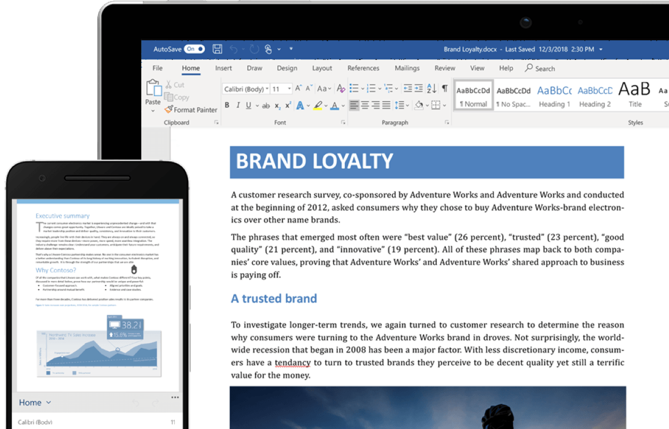Toggle Italic formatting
This screenshot has width=669, height=429.
[x=238, y=106]
